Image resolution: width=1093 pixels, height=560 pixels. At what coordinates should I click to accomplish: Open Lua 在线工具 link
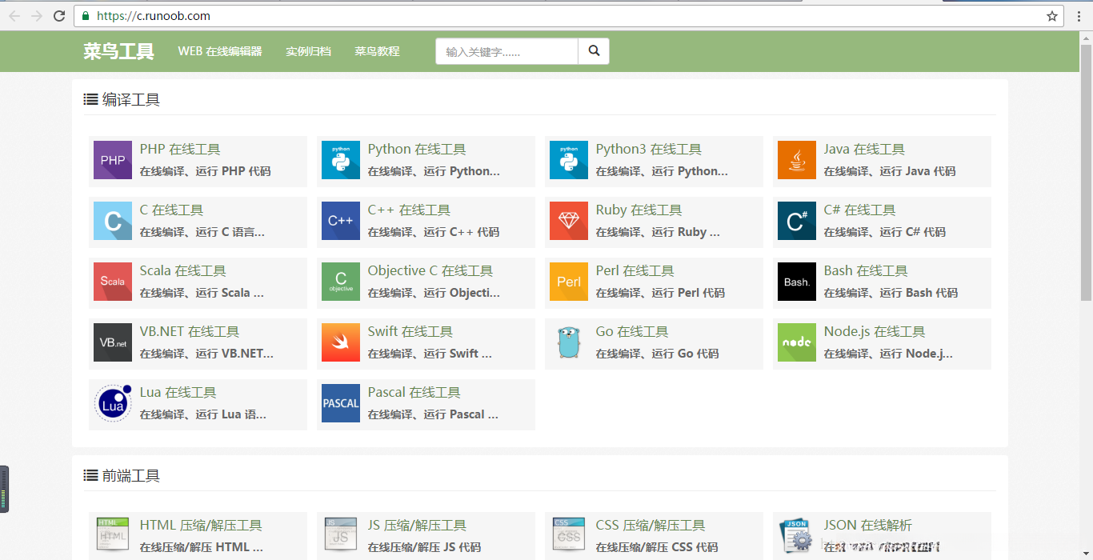coord(178,392)
